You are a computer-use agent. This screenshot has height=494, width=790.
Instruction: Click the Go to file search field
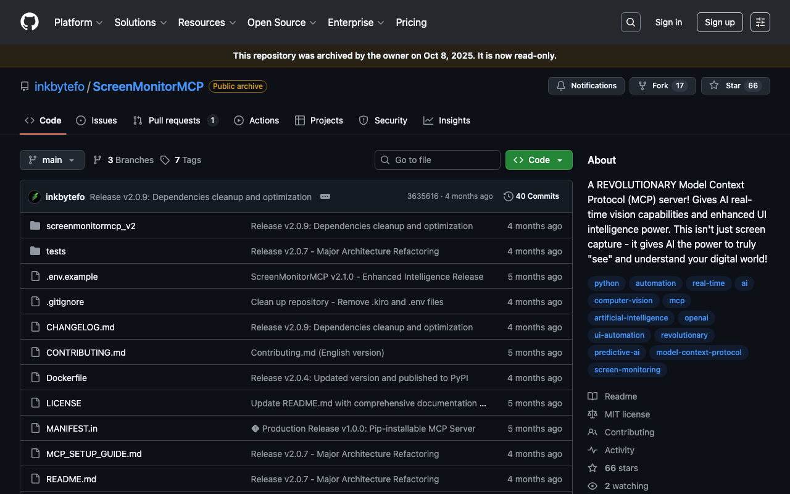[437, 160]
